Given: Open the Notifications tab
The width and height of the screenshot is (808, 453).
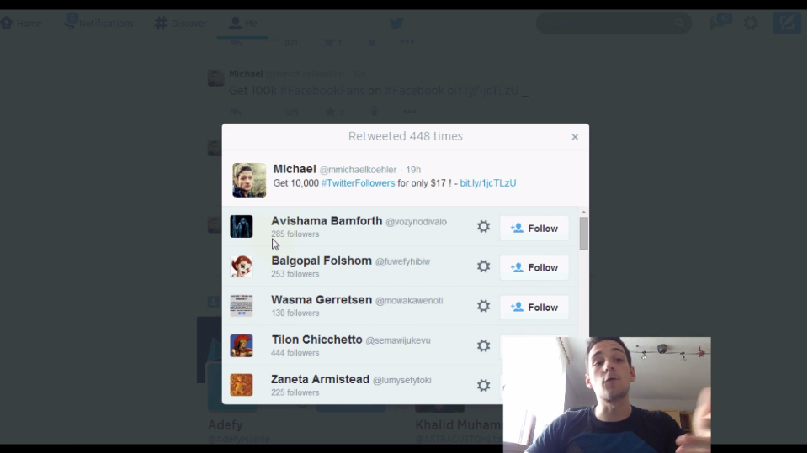Looking at the screenshot, I should [99, 24].
